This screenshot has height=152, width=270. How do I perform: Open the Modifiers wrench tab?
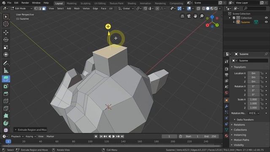coord(227,106)
